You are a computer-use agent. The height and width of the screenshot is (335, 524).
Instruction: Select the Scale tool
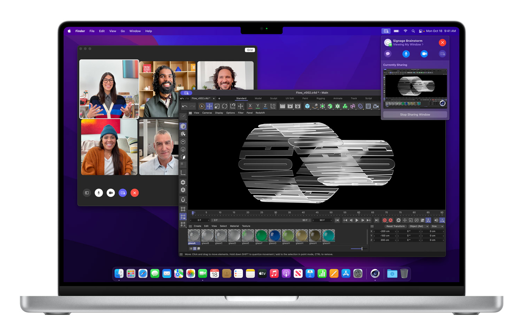(217, 105)
